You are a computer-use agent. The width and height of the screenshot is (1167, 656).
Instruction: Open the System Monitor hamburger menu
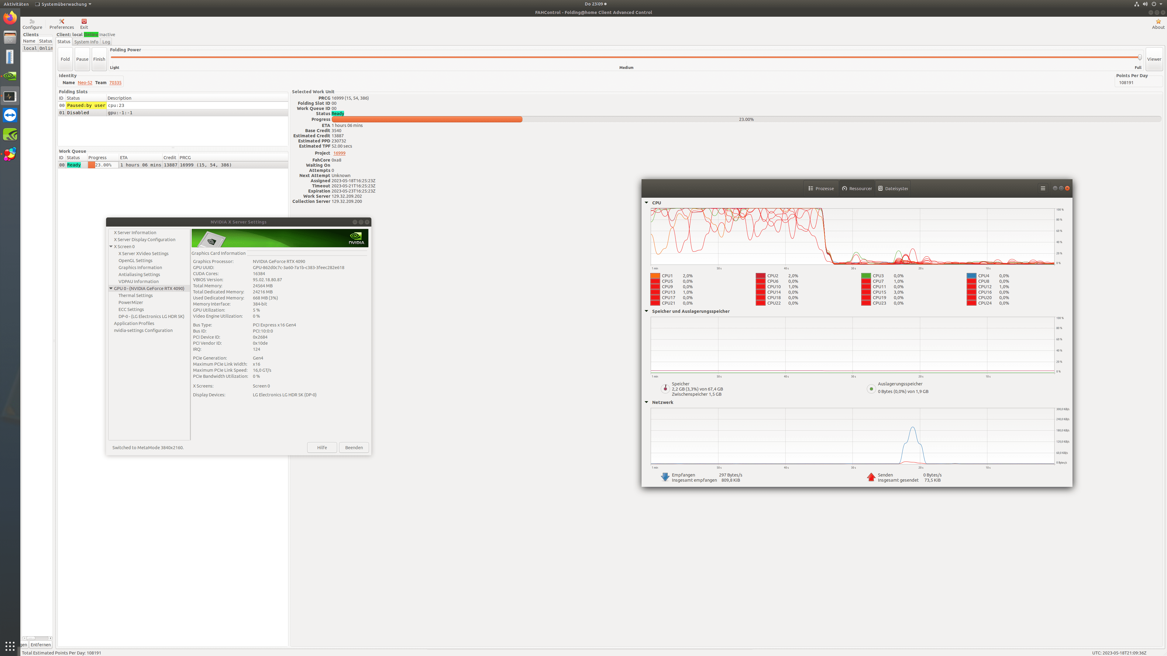[x=1043, y=188]
